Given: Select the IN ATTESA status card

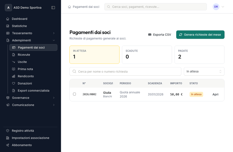Looking at the screenshot, I should (94, 54).
